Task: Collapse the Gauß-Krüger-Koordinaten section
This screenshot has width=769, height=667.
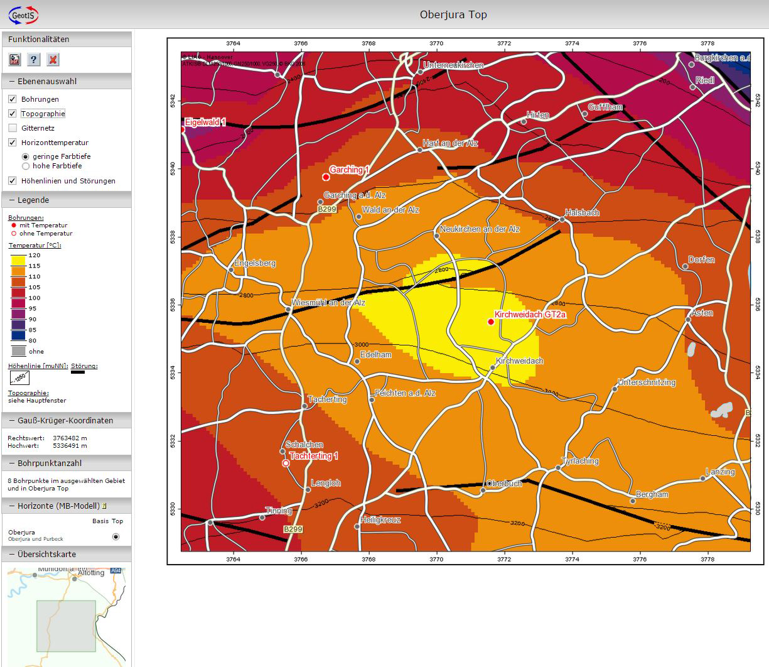Action: coord(67,420)
